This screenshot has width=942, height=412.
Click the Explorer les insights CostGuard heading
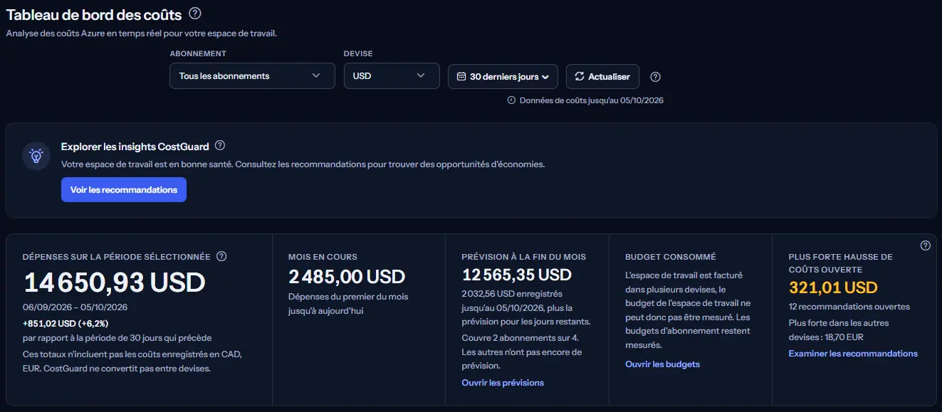point(135,147)
